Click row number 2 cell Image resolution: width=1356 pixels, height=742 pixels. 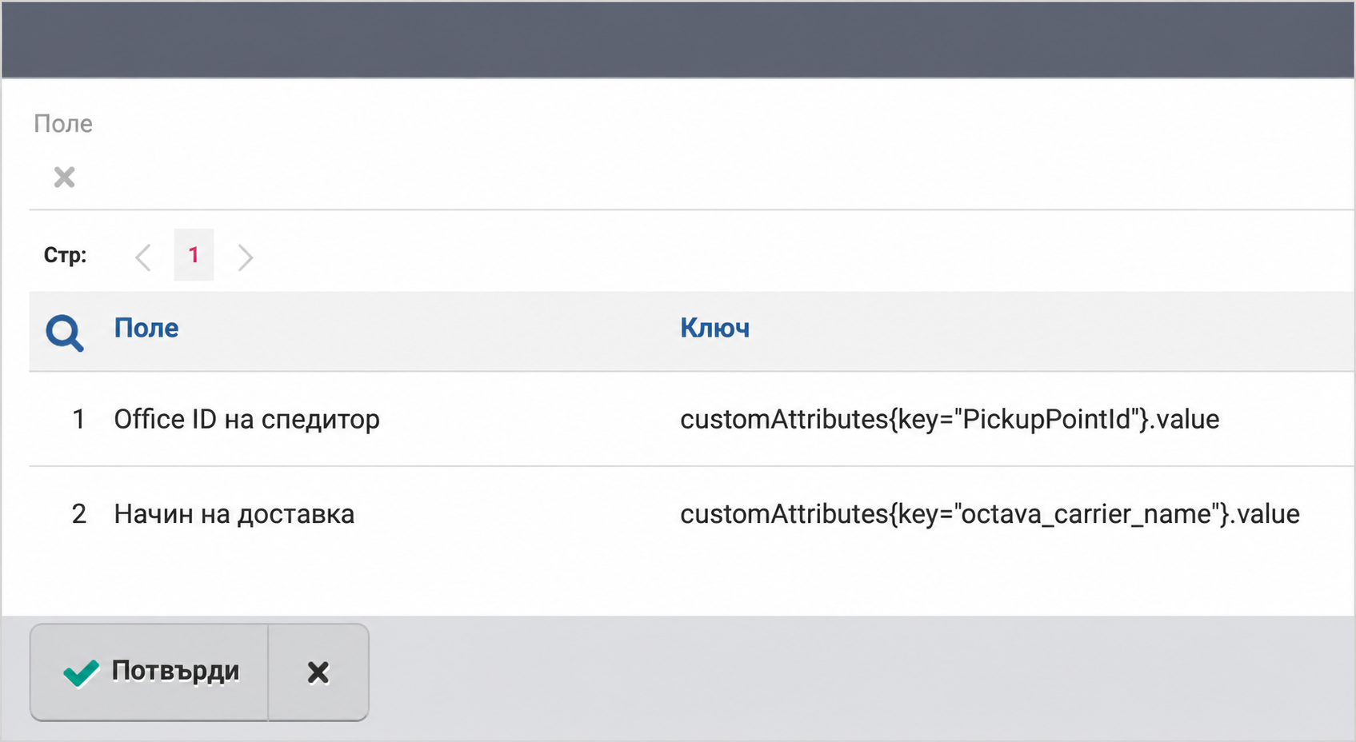tap(78, 513)
